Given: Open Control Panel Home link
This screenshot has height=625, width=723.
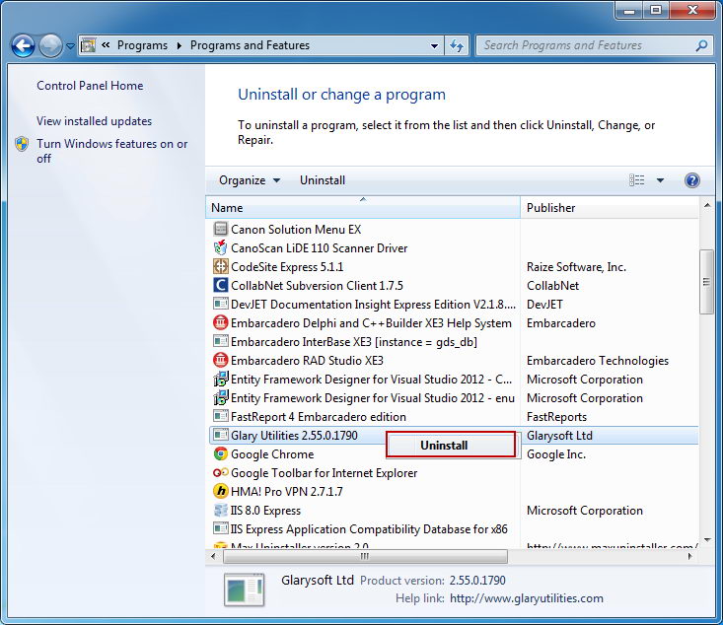Looking at the screenshot, I should 90,86.
